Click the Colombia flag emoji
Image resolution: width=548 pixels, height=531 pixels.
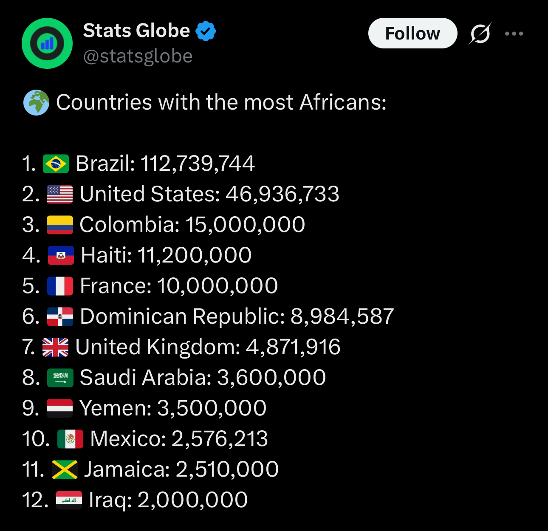(x=59, y=225)
